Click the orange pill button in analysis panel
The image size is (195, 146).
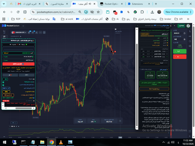point(145,34)
